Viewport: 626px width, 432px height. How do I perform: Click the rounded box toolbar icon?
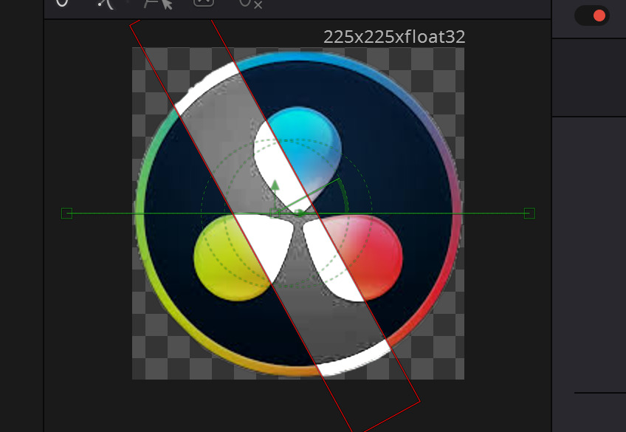click(204, 3)
